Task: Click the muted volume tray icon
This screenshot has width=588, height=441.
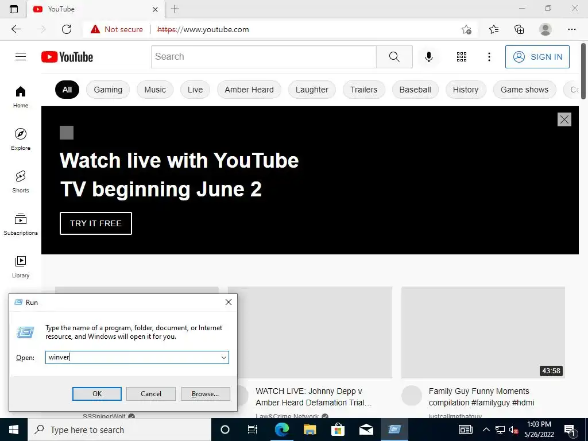Action: coord(514,430)
